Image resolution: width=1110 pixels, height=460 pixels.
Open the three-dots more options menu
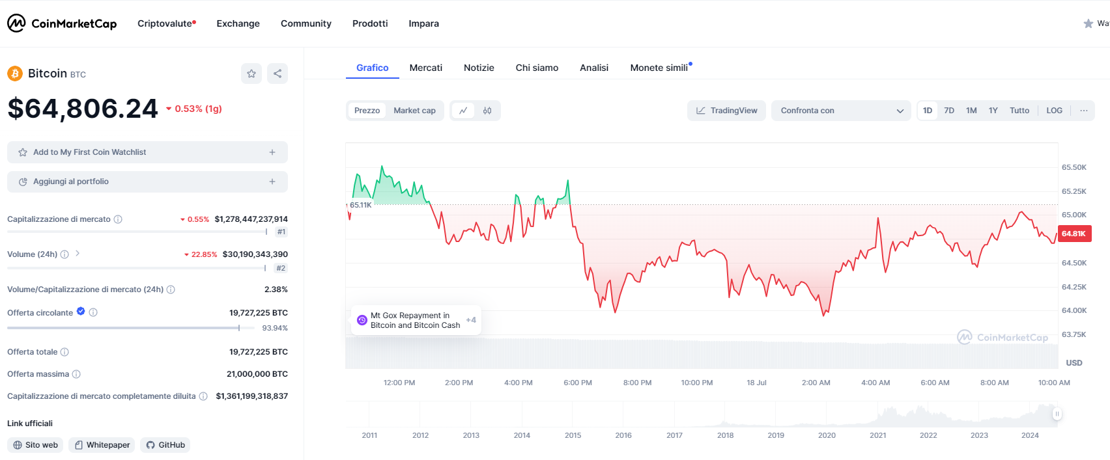(x=1083, y=111)
